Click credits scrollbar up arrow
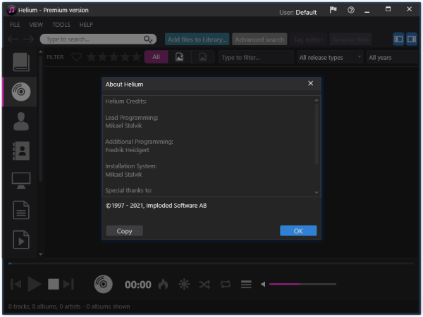The width and height of the screenshot is (423, 317). click(317, 100)
